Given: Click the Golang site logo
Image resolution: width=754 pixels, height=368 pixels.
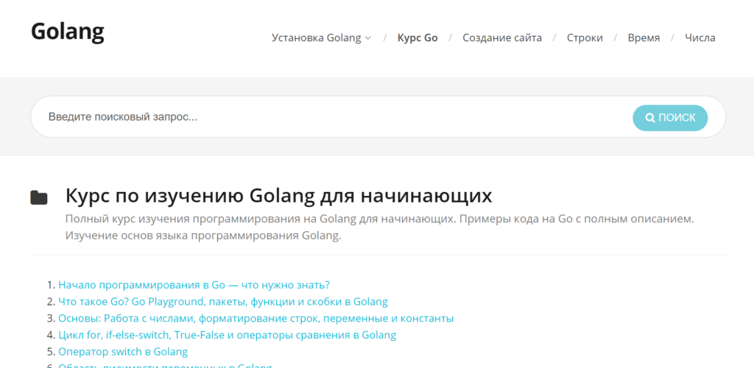Looking at the screenshot, I should [x=68, y=32].
